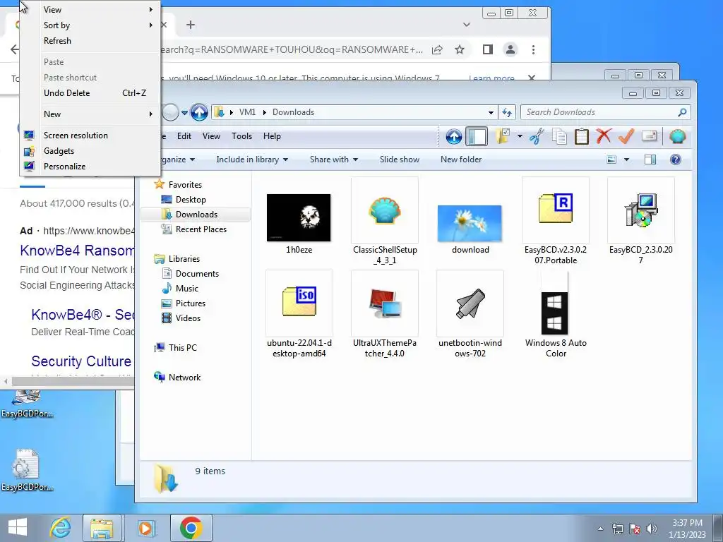Choose Screen resolution in the context menu
The width and height of the screenshot is (723, 542).
click(x=90, y=135)
